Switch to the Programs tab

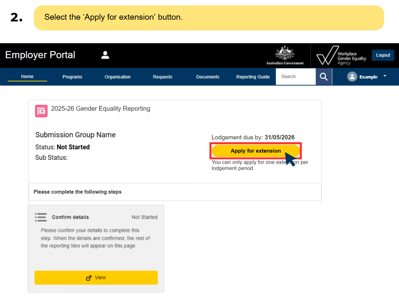(72, 77)
